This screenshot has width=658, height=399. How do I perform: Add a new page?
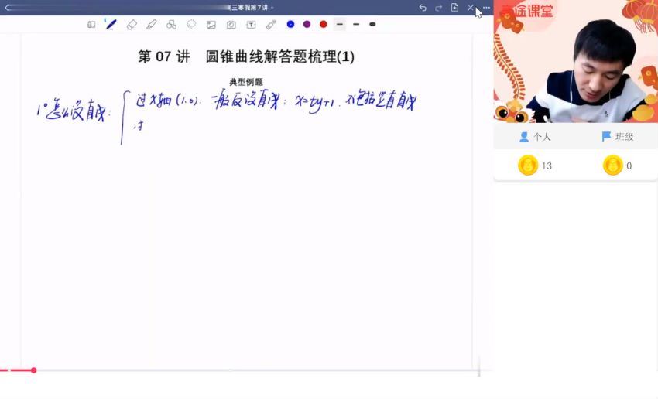tap(454, 8)
